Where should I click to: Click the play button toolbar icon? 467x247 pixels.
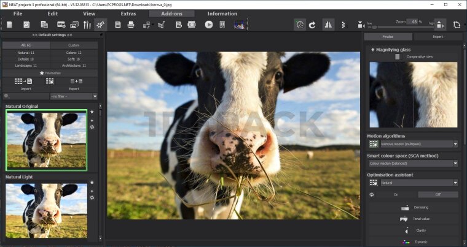point(208,25)
